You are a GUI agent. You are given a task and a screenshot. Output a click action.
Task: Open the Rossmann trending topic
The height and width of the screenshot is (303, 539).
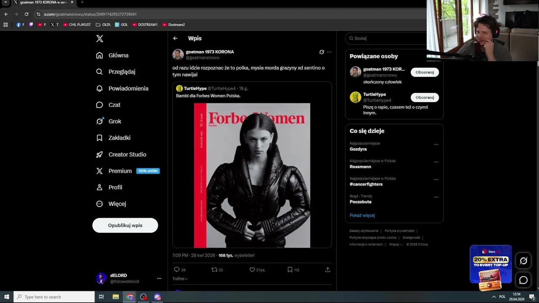click(x=360, y=167)
